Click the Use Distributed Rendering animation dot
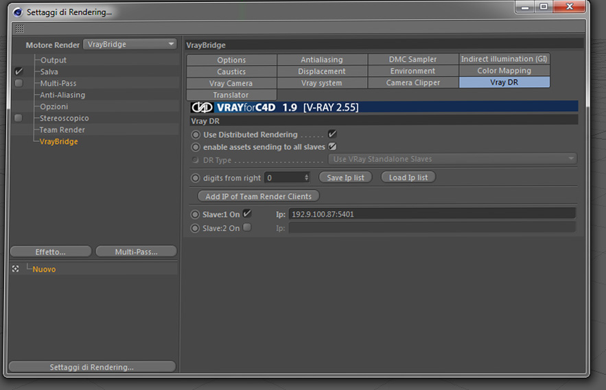This screenshot has height=390, width=606. coord(196,135)
